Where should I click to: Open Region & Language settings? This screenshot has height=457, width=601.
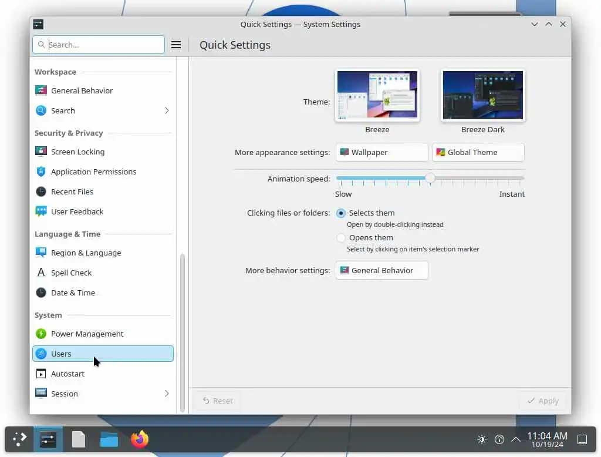tap(103, 253)
